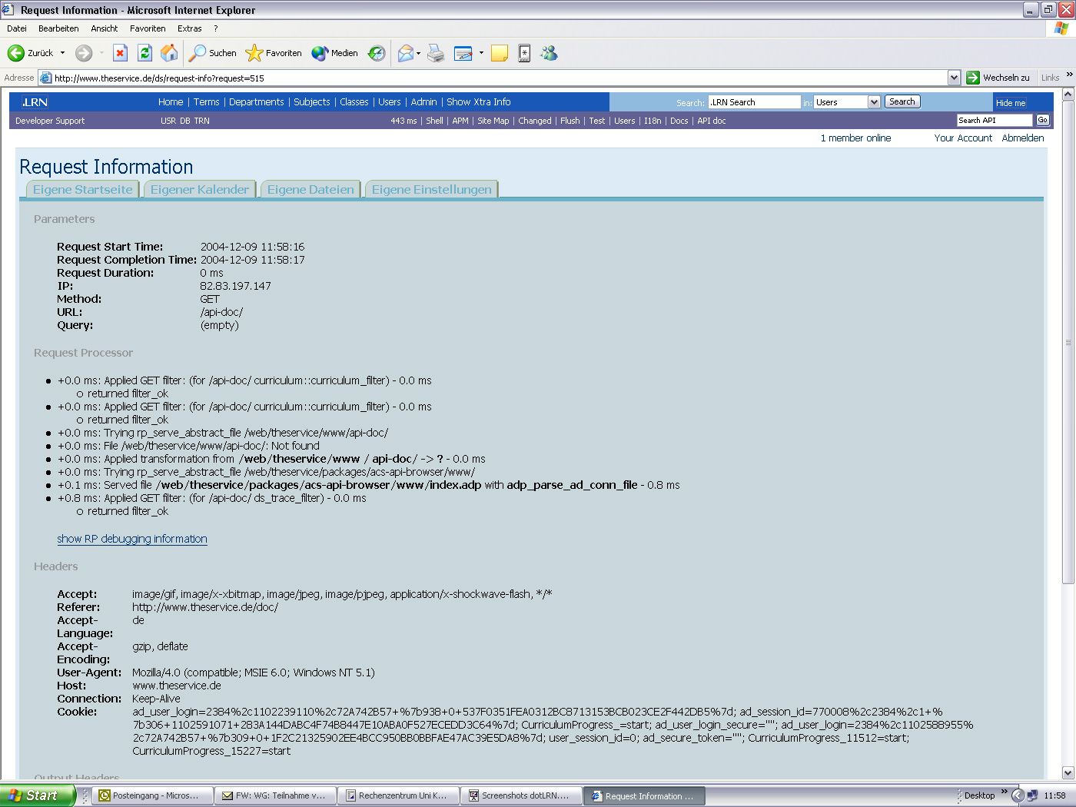Go to homepage using the Home icon
The image size is (1076, 807).
tap(168, 53)
